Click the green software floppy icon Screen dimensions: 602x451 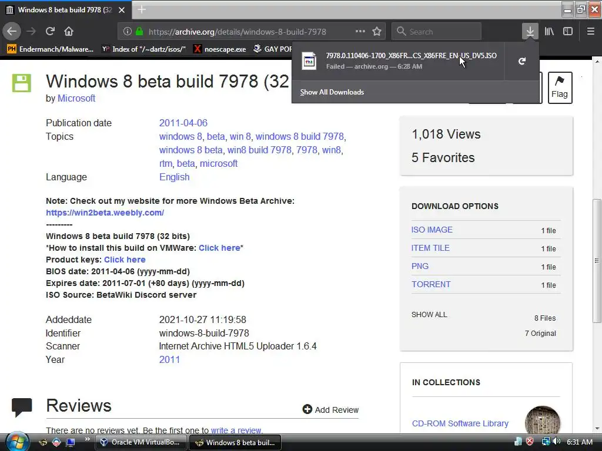click(x=22, y=83)
